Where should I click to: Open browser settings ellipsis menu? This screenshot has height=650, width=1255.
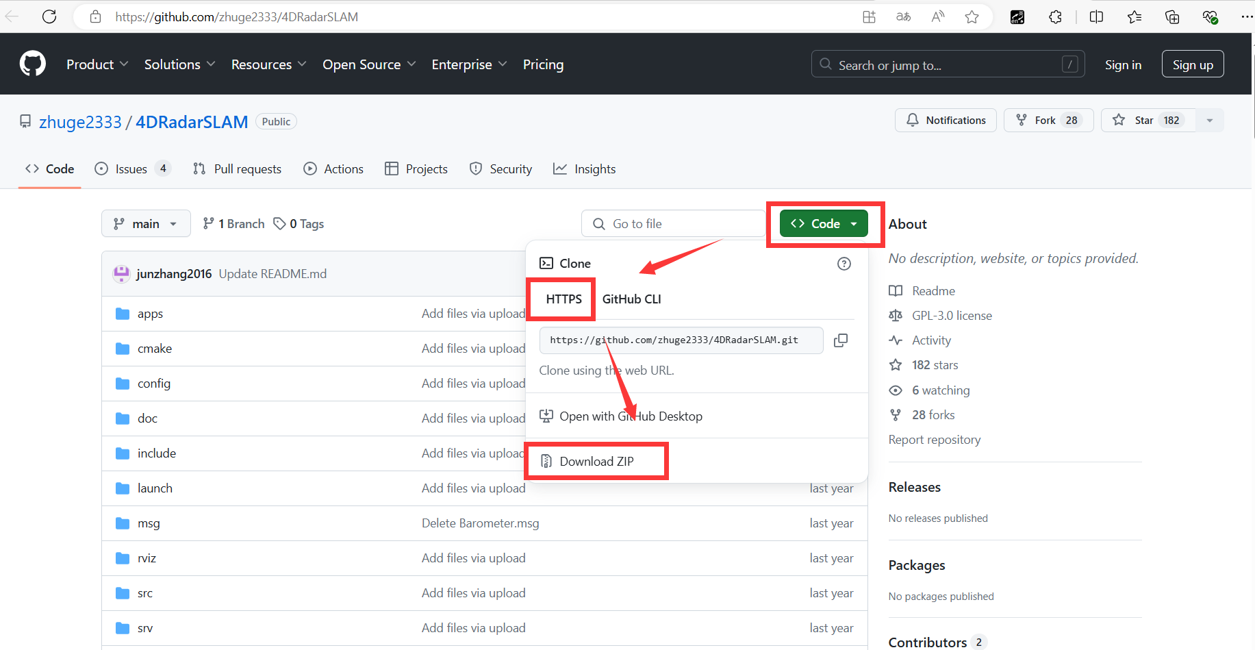tap(1247, 17)
